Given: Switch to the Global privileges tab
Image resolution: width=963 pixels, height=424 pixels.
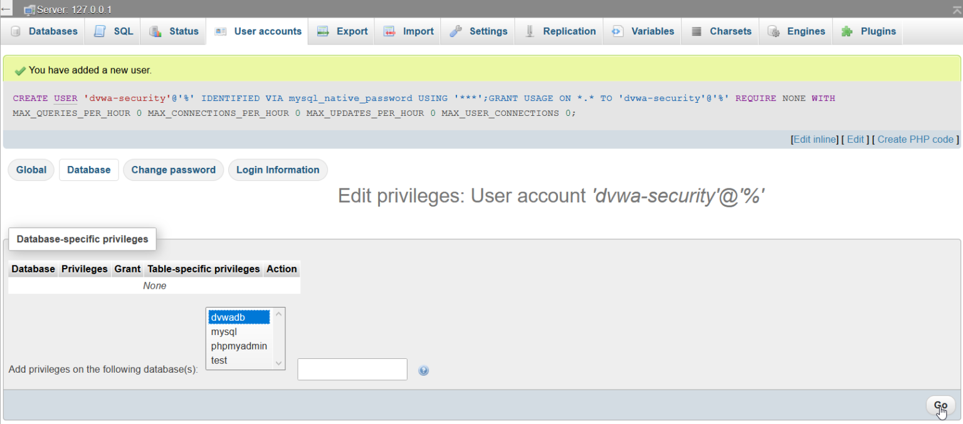Looking at the screenshot, I should pyautogui.click(x=31, y=170).
